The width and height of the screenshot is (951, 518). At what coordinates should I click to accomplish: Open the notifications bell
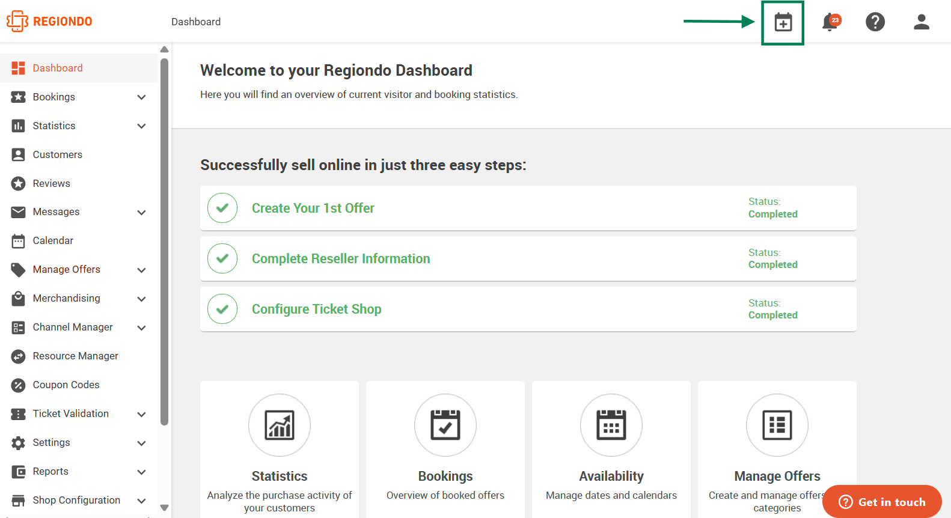[x=830, y=22]
